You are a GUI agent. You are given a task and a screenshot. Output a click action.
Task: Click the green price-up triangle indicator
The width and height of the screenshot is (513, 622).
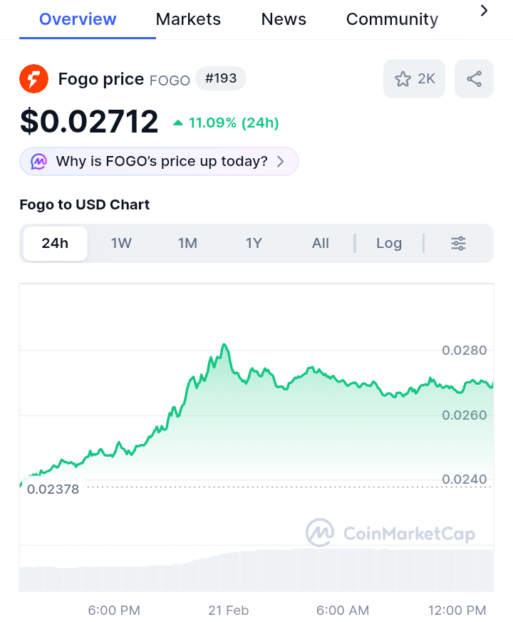178,123
